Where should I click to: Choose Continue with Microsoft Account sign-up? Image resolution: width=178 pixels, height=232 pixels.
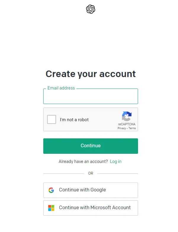[x=91, y=208]
